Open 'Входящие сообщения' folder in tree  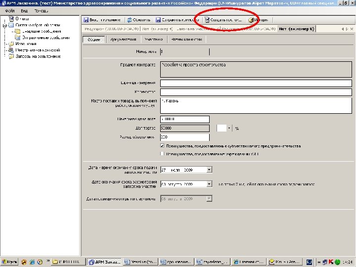[x=38, y=31]
